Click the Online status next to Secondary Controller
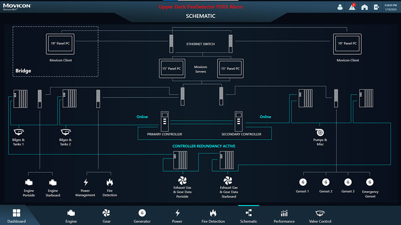This screenshot has width=401, height=225. coord(266,117)
